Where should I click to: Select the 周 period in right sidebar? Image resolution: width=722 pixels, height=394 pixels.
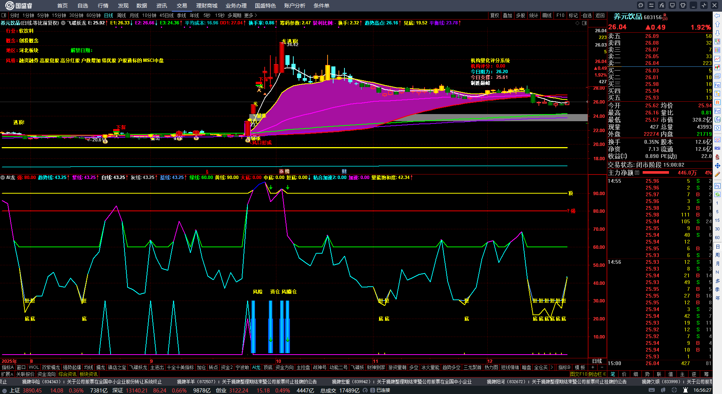pyautogui.click(x=717, y=255)
